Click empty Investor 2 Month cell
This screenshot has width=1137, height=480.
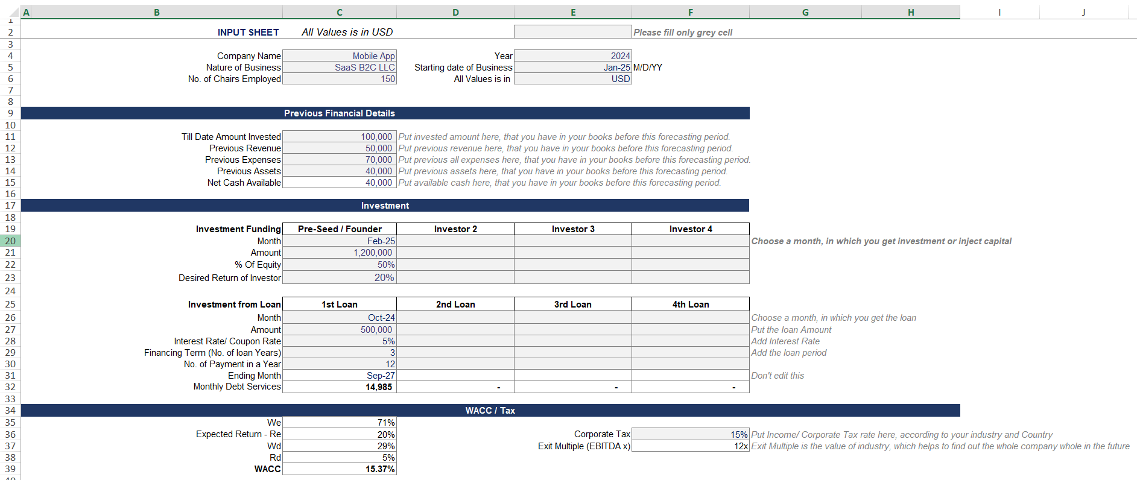[455, 241]
